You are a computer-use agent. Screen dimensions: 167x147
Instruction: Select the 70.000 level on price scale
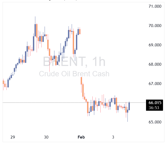[155, 26]
